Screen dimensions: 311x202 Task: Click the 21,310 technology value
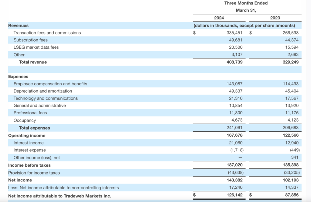click(236, 98)
